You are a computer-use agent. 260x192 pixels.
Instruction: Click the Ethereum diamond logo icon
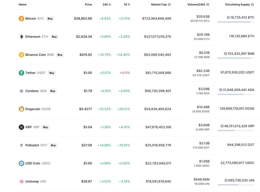point(21,37)
